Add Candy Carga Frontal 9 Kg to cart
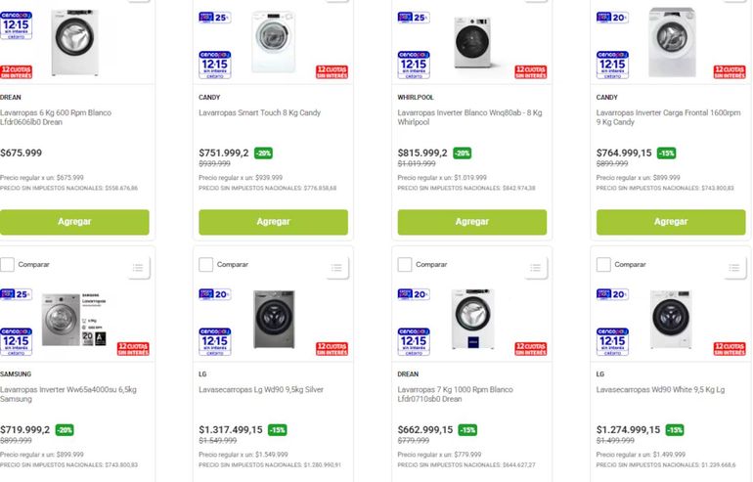The image size is (753, 482). [671, 222]
